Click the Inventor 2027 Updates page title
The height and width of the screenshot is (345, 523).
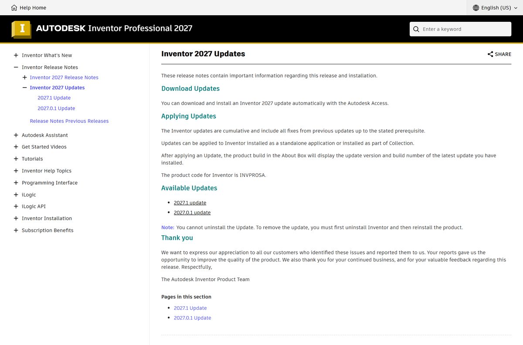point(203,54)
